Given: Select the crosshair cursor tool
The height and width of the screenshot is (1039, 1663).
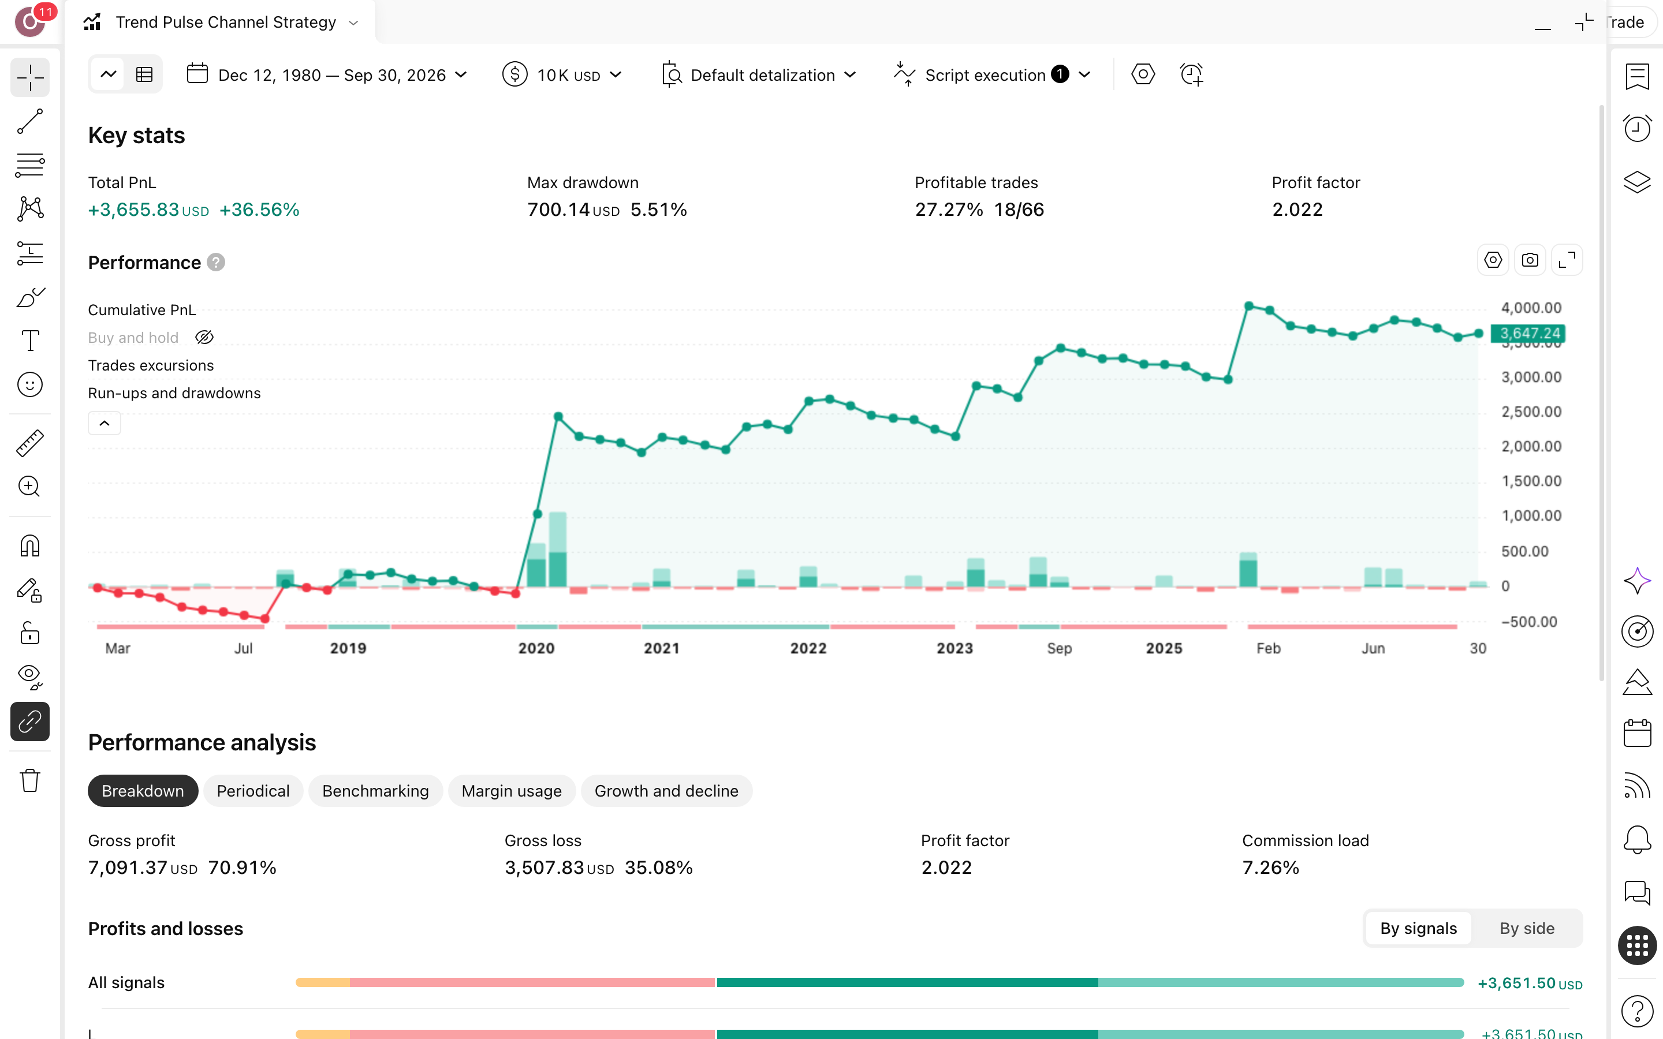Looking at the screenshot, I should [x=29, y=78].
